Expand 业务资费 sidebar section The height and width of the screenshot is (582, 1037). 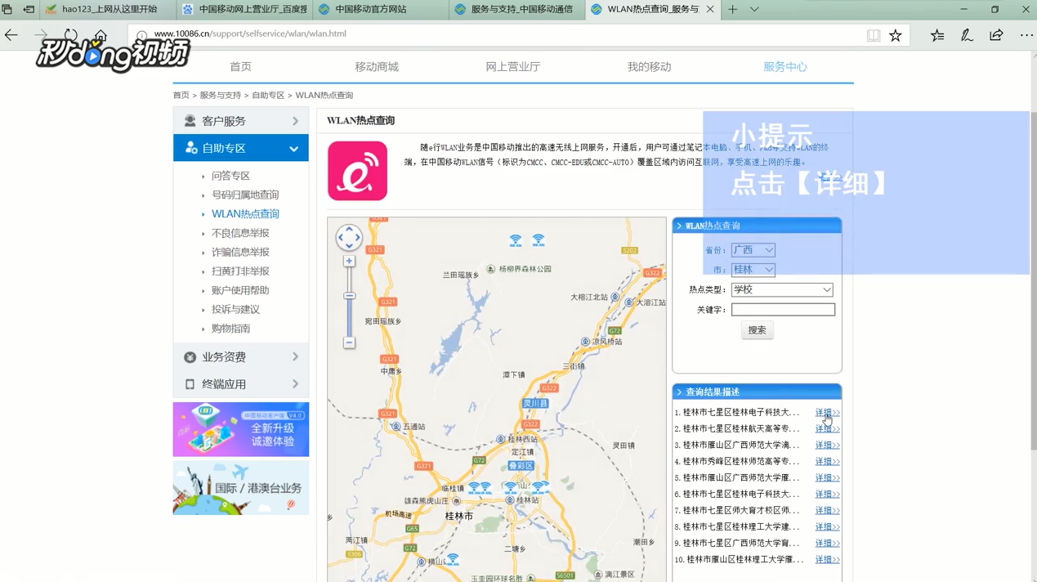click(x=241, y=357)
